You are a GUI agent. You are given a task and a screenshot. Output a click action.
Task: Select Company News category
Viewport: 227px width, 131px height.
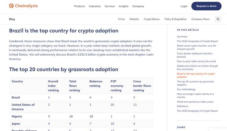pyautogui.click(x=201, y=19)
